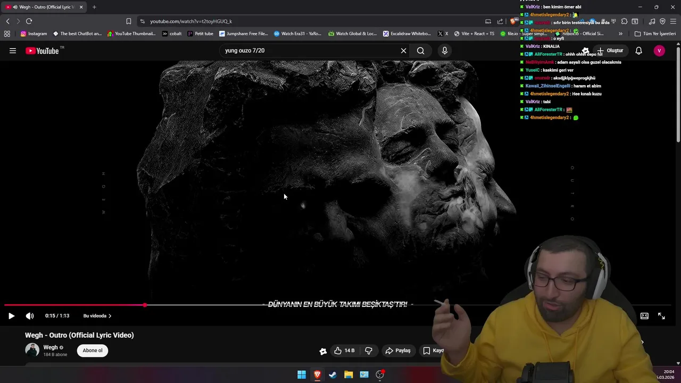This screenshot has width=681, height=383.
Task: Open the Wegh channel avatar
Action: 32,350
